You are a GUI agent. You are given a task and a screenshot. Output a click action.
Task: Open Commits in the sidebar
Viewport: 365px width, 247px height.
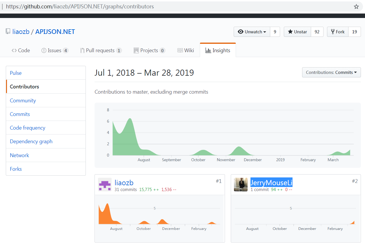(46, 114)
